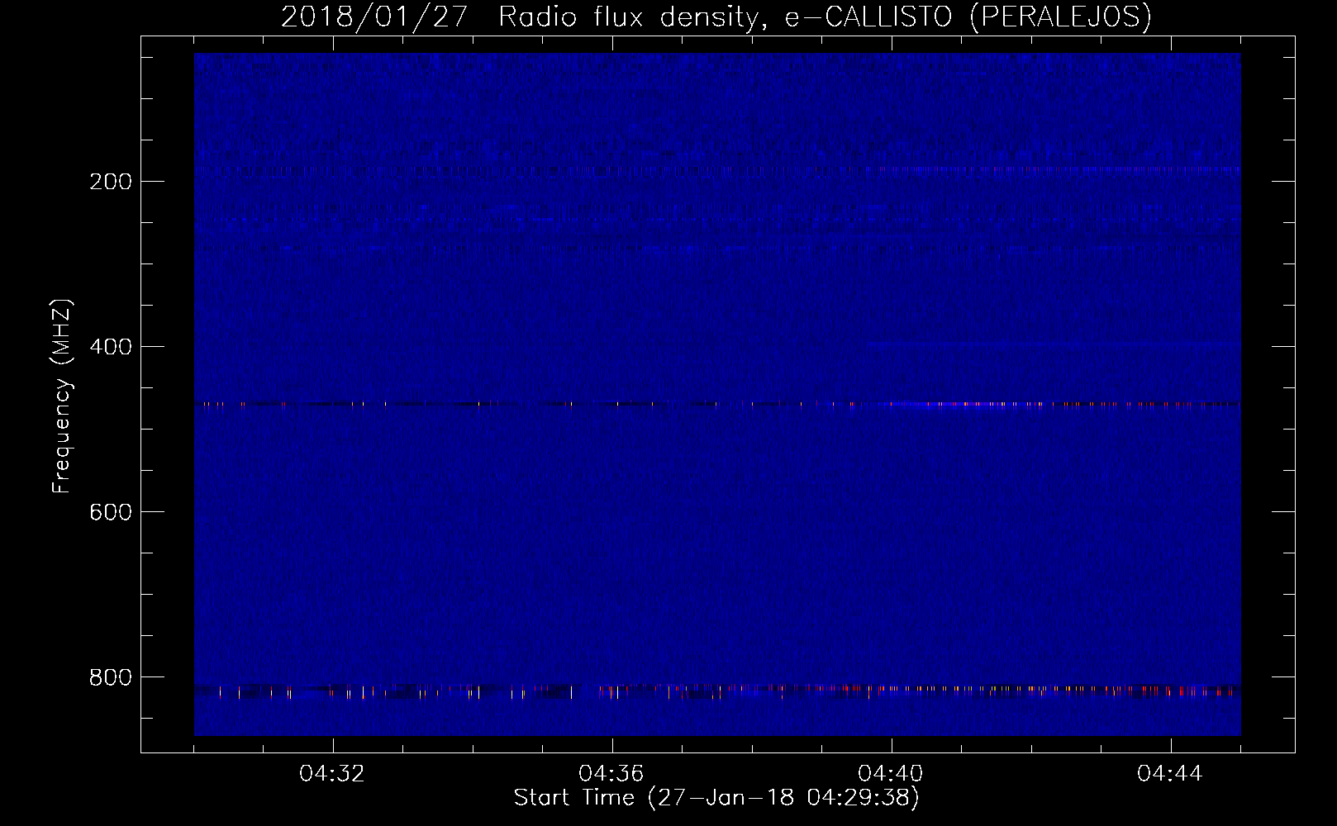Click the Frequency (MHZ) axis title
Viewport: 1337px width, 826px height.
pos(62,396)
